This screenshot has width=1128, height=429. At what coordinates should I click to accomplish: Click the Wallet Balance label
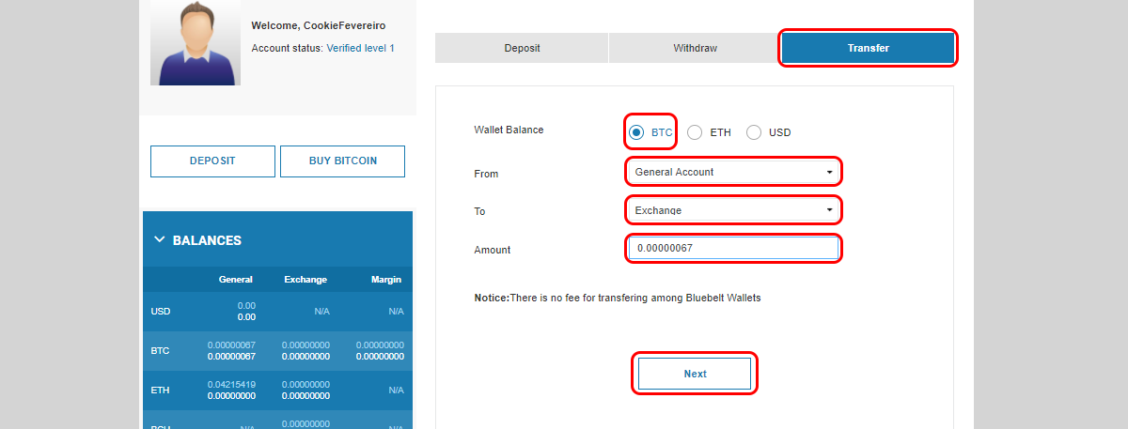pos(509,130)
